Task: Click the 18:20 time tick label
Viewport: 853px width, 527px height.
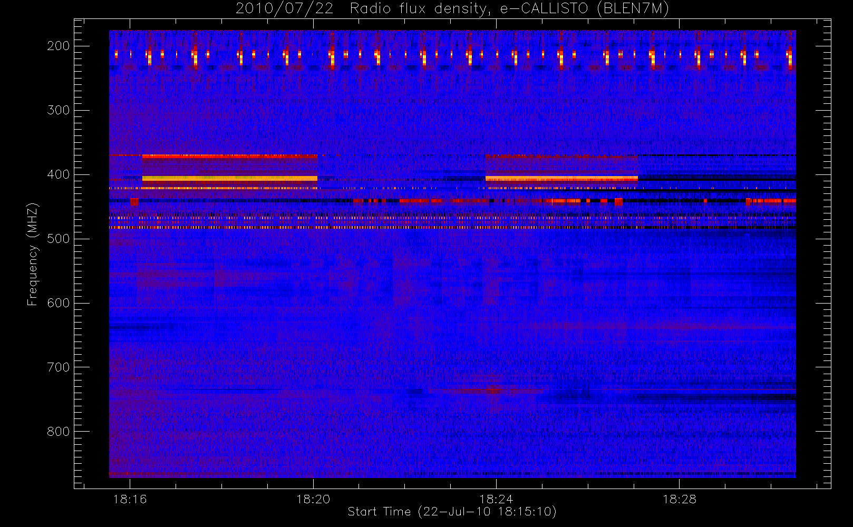Action: click(313, 499)
